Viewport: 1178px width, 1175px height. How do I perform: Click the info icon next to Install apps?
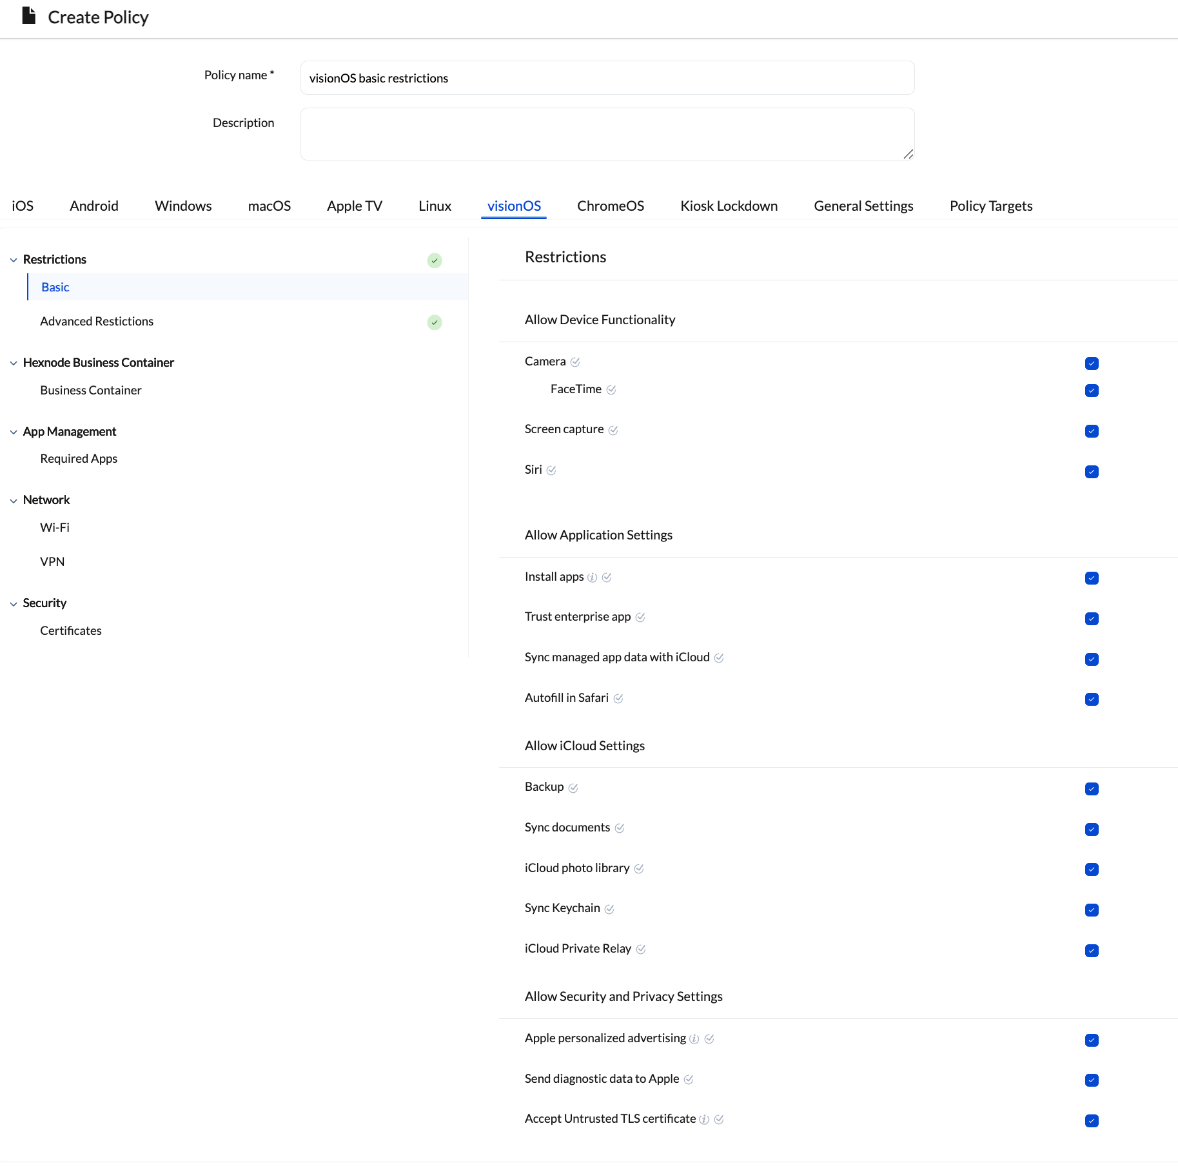(592, 578)
